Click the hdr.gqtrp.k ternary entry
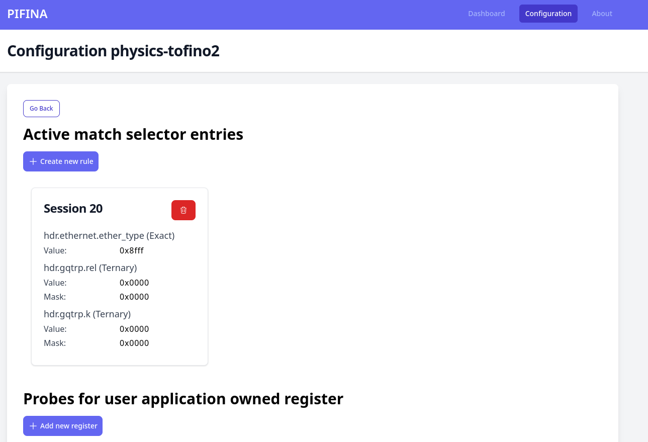The height and width of the screenshot is (442, 648). click(x=87, y=314)
